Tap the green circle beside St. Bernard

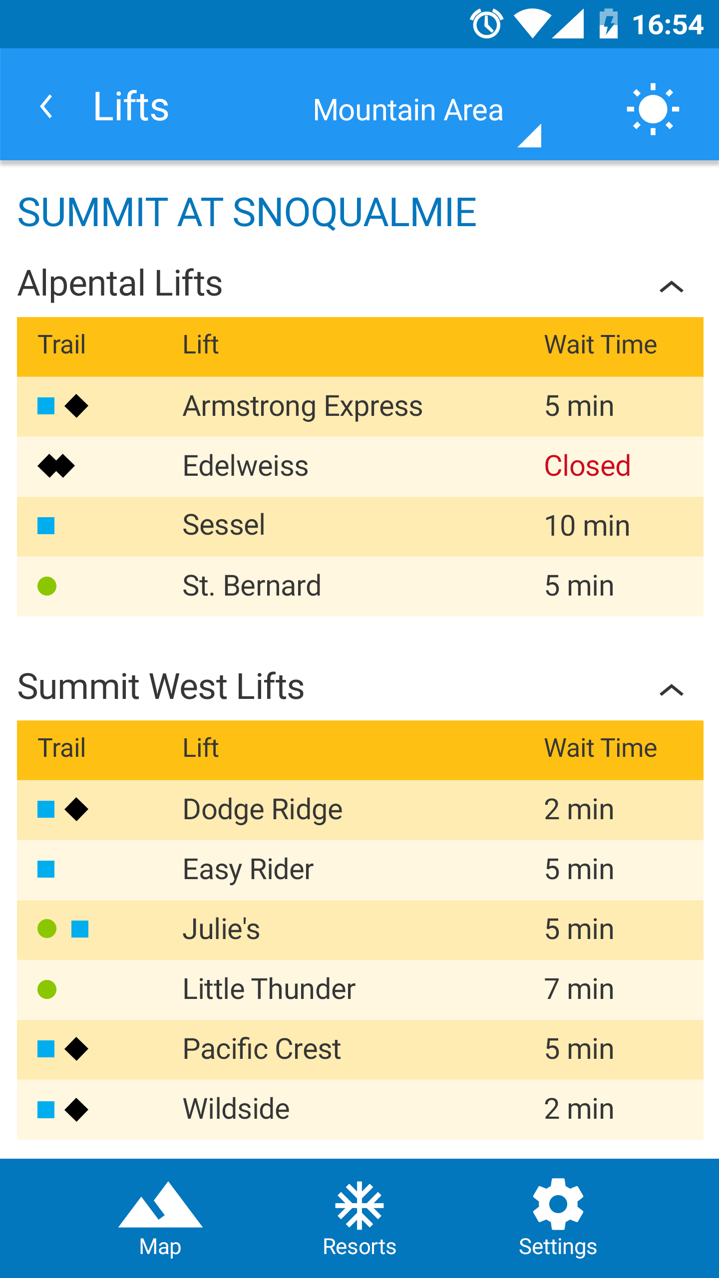pyautogui.click(x=47, y=586)
